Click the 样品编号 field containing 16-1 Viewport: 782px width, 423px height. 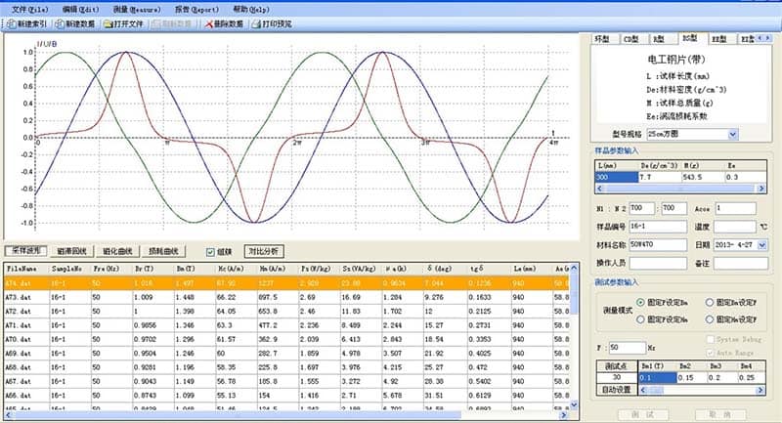tap(658, 227)
